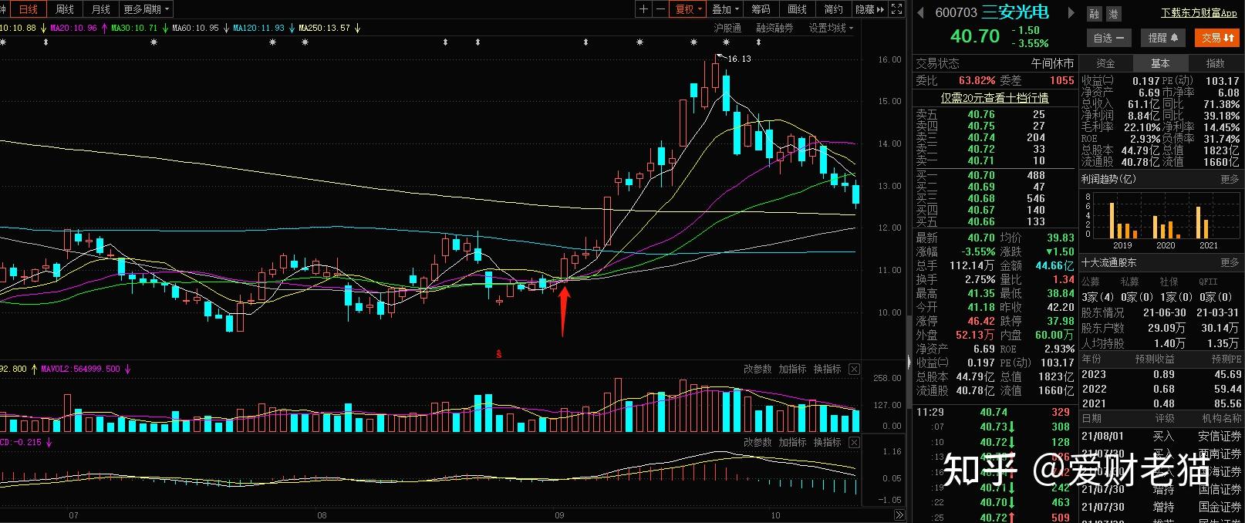Click 改参数 in MACD panel

pos(757,443)
